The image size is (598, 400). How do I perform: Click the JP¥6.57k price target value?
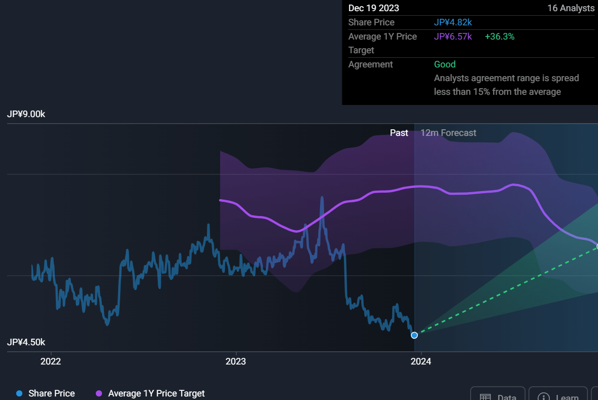453,36
